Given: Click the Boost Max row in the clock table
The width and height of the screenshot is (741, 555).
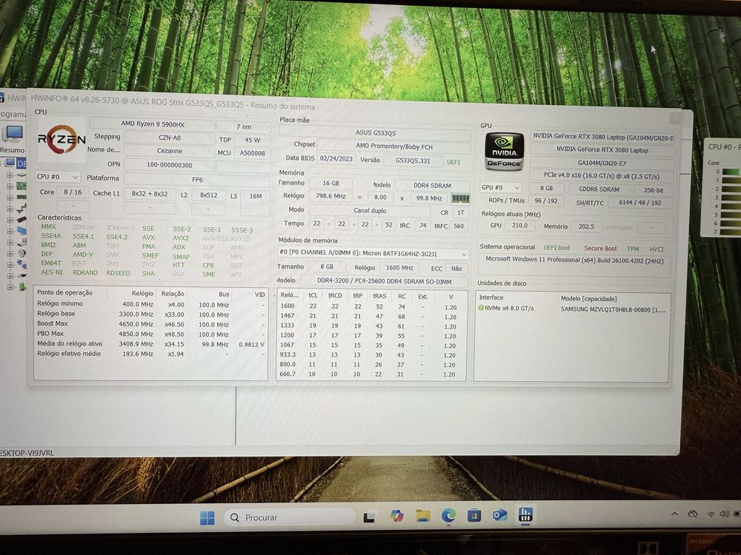Looking at the screenshot, I should [x=151, y=324].
